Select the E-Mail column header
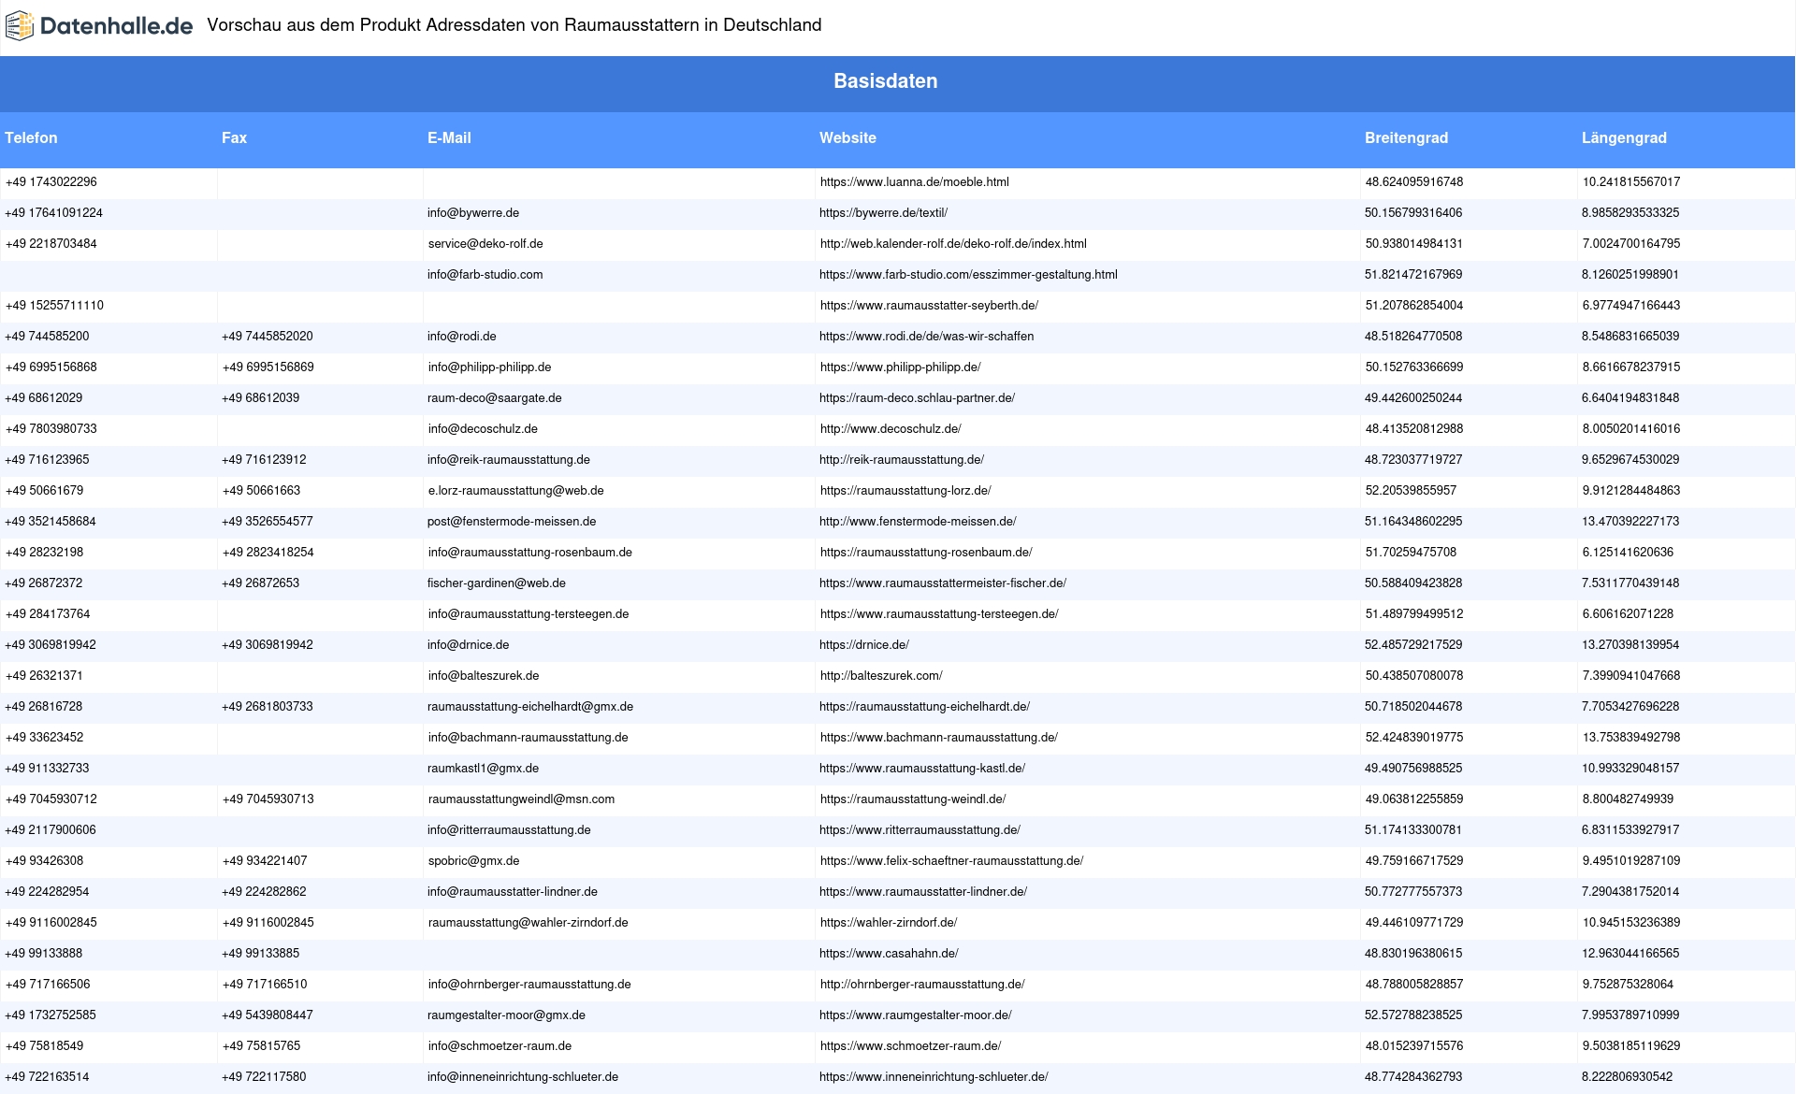Screen dimensions: 1796x1094 coord(449,137)
